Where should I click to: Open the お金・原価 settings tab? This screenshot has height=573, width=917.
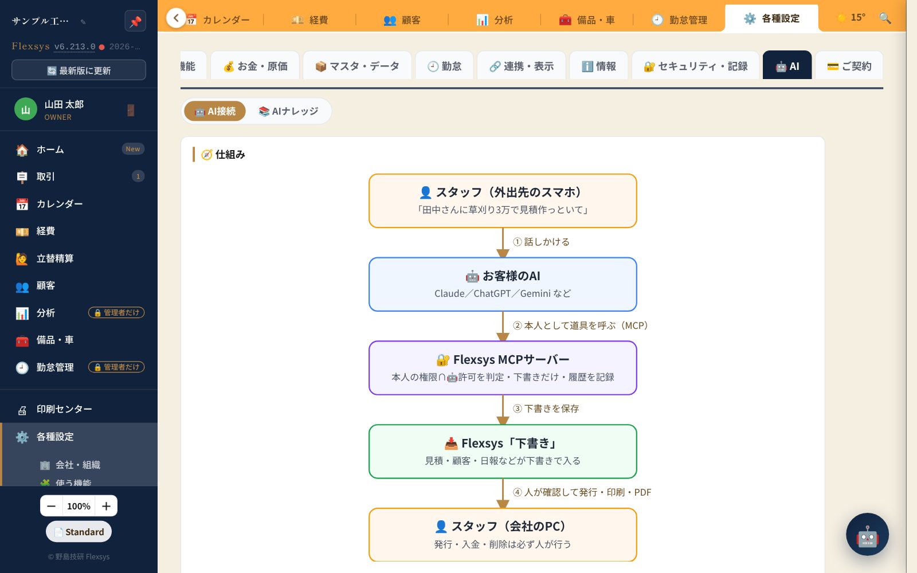pos(255,66)
